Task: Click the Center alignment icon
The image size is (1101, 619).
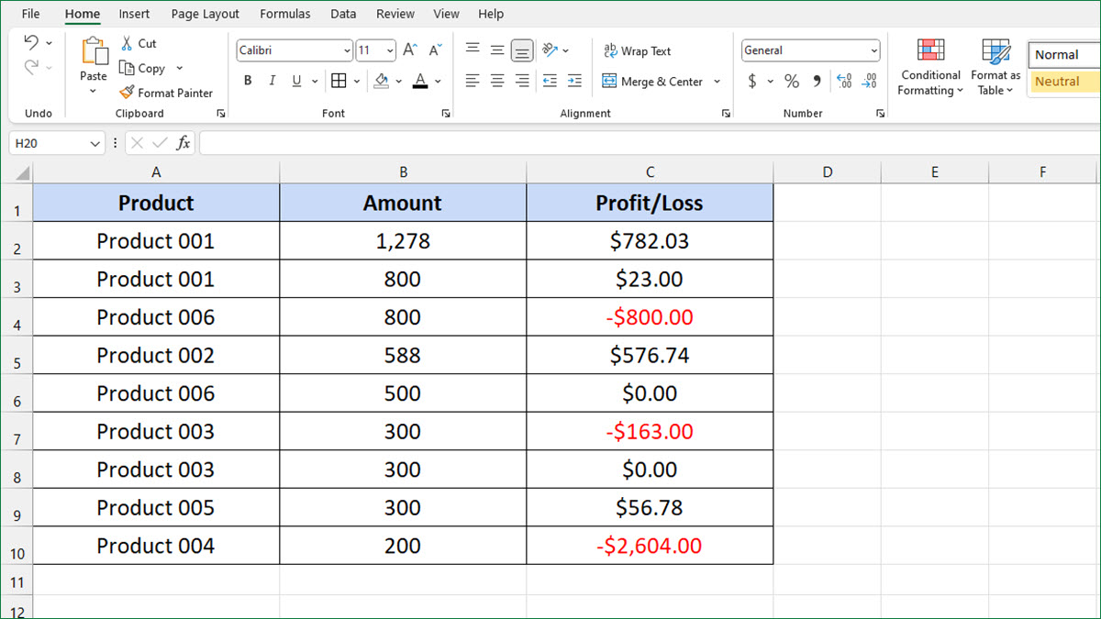Action: coord(496,81)
